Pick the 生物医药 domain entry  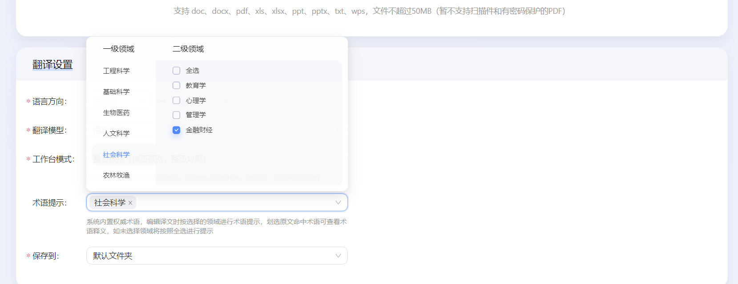pyautogui.click(x=116, y=113)
